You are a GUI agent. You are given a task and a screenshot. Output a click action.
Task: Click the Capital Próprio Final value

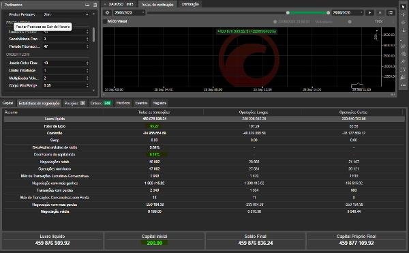coord(357,243)
